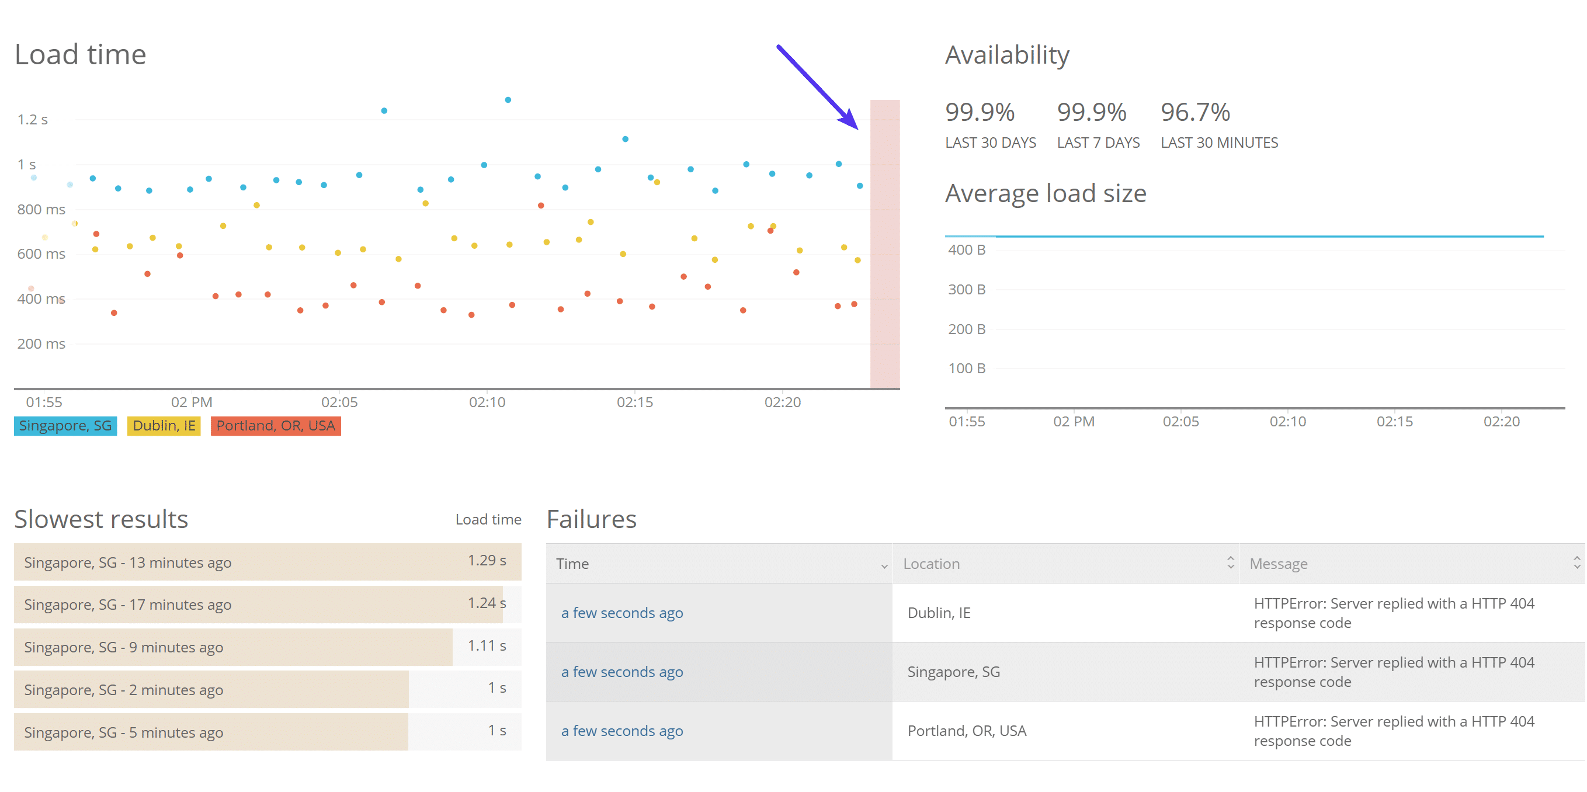
Task: Click the pink downtime band on the chart
Action: 885,246
